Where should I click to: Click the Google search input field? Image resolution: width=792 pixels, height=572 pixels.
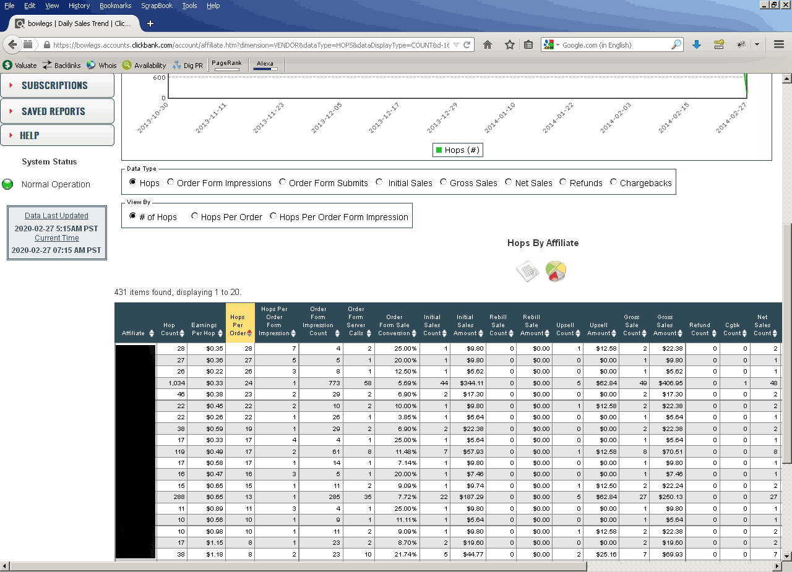[x=613, y=45]
